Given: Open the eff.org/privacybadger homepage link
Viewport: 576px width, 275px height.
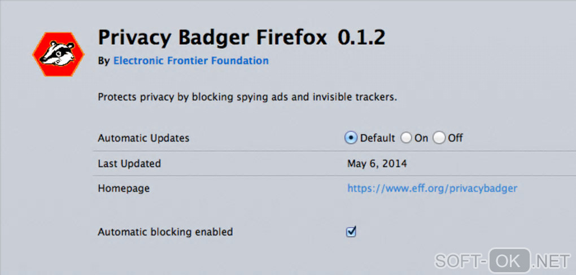Looking at the screenshot, I should point(432,188).
